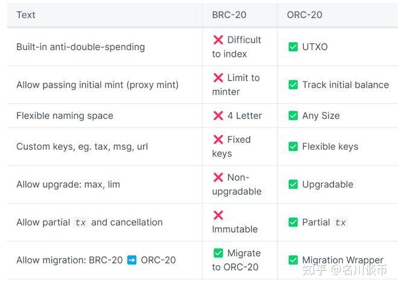Click the blue arrow between BRC-20 and ORC-20

[132, 260]
